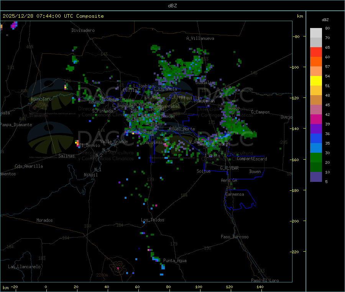345x292 pixels.
Task: Click the Agua_Toro map label
Action: [x=41, y=99]
